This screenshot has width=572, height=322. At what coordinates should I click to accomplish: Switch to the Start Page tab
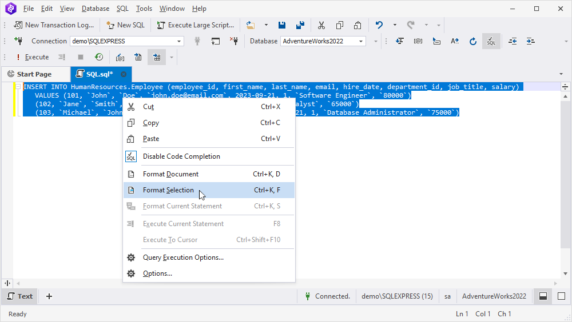click(35, 74)
